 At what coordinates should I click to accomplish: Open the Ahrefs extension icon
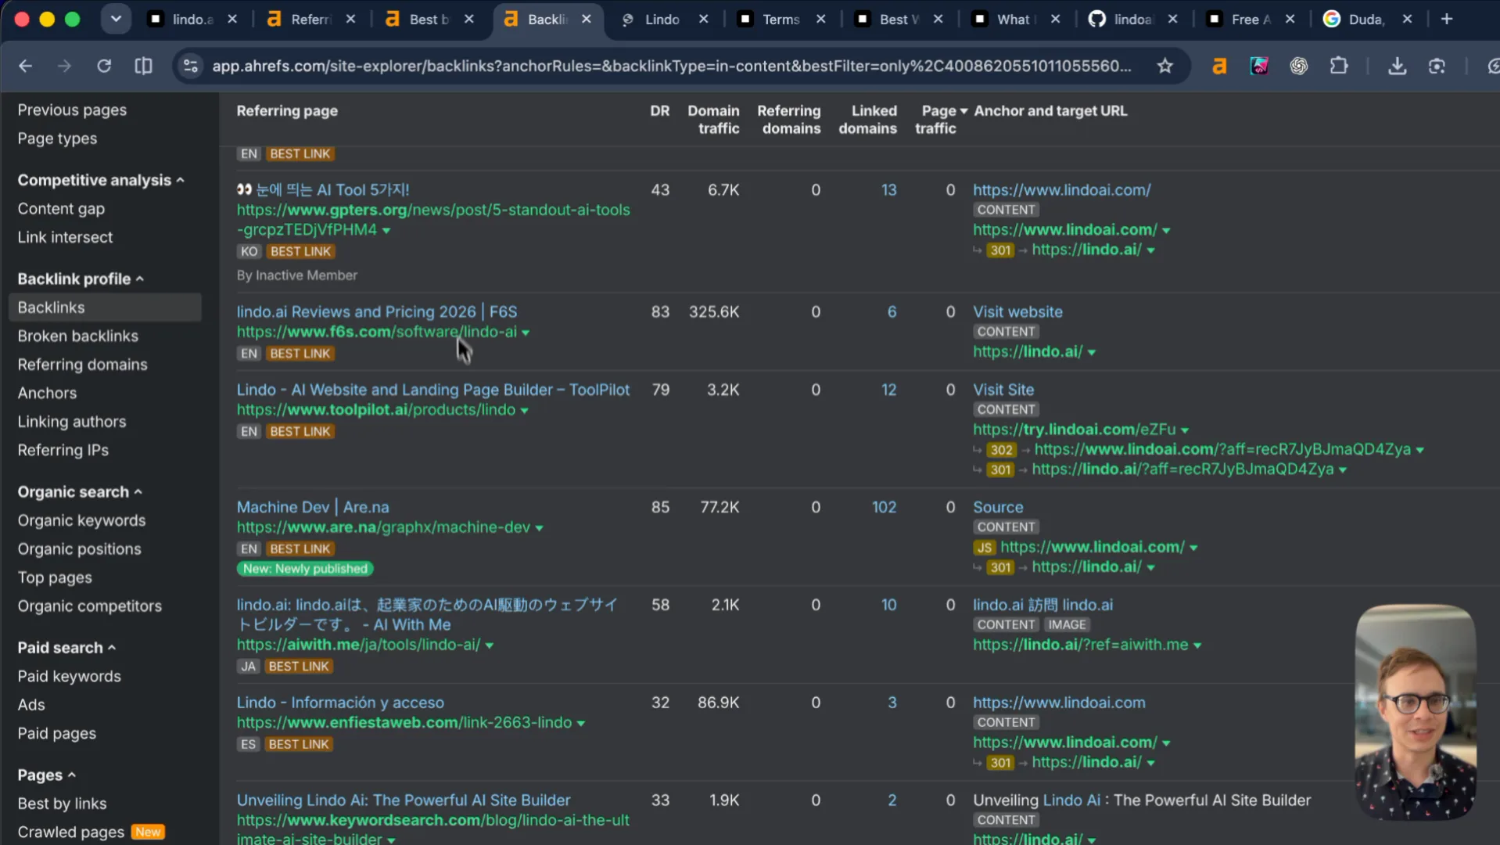(x=1219, y=67)
